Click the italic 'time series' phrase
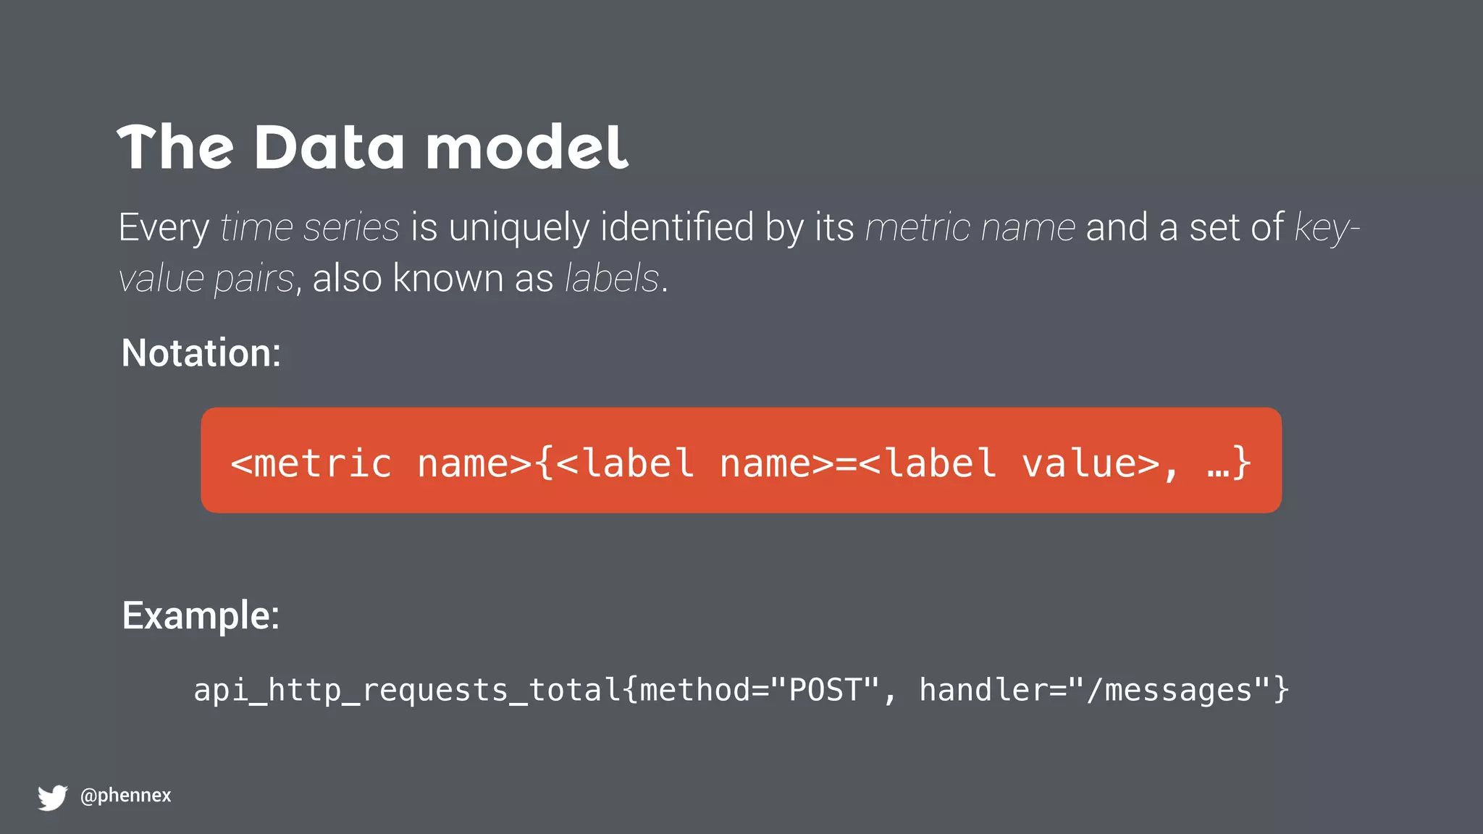Screen dimensions: 1483x834 click(310, 227)
